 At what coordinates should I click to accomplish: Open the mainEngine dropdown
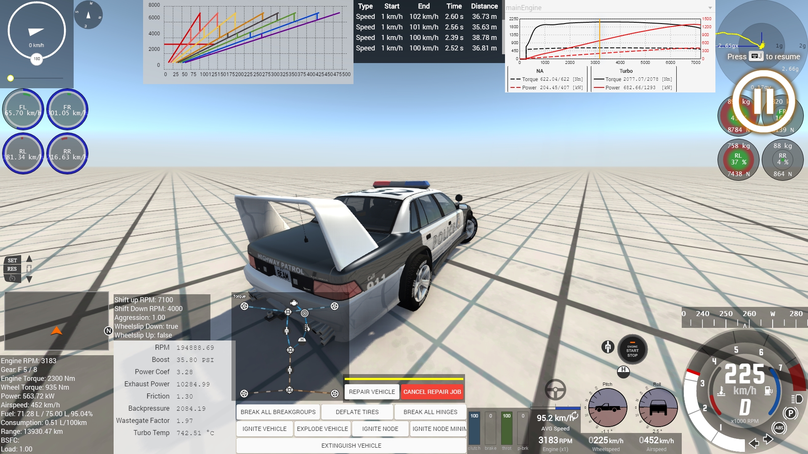click(x=710, y=8)
